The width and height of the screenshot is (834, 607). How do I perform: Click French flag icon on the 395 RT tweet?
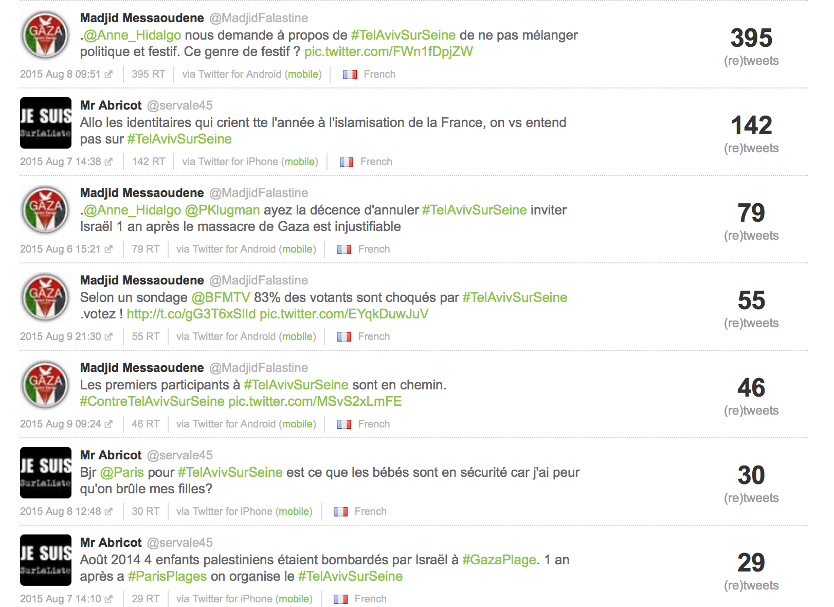coord(350,75)
